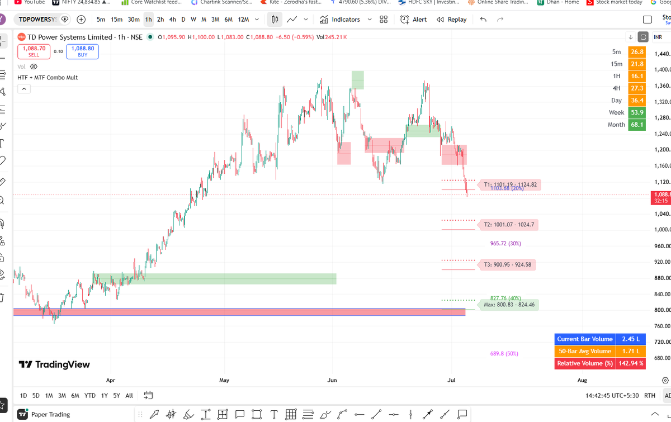Select the long green demand zone rectangle
Image resolution: width=671 pixels, height=422 pixels.
coord(215,279)
